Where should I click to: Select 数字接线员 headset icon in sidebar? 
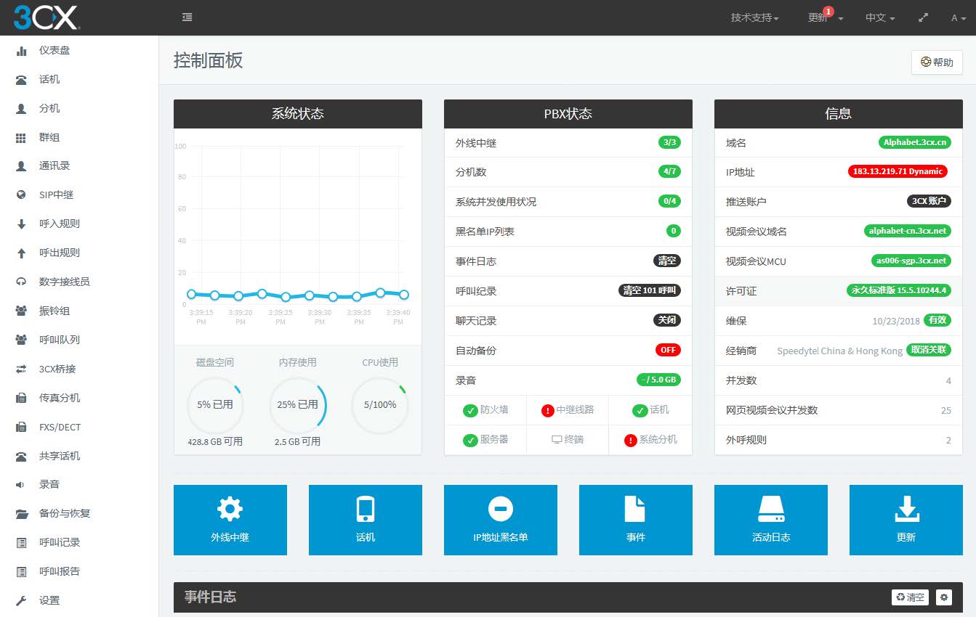20,282
